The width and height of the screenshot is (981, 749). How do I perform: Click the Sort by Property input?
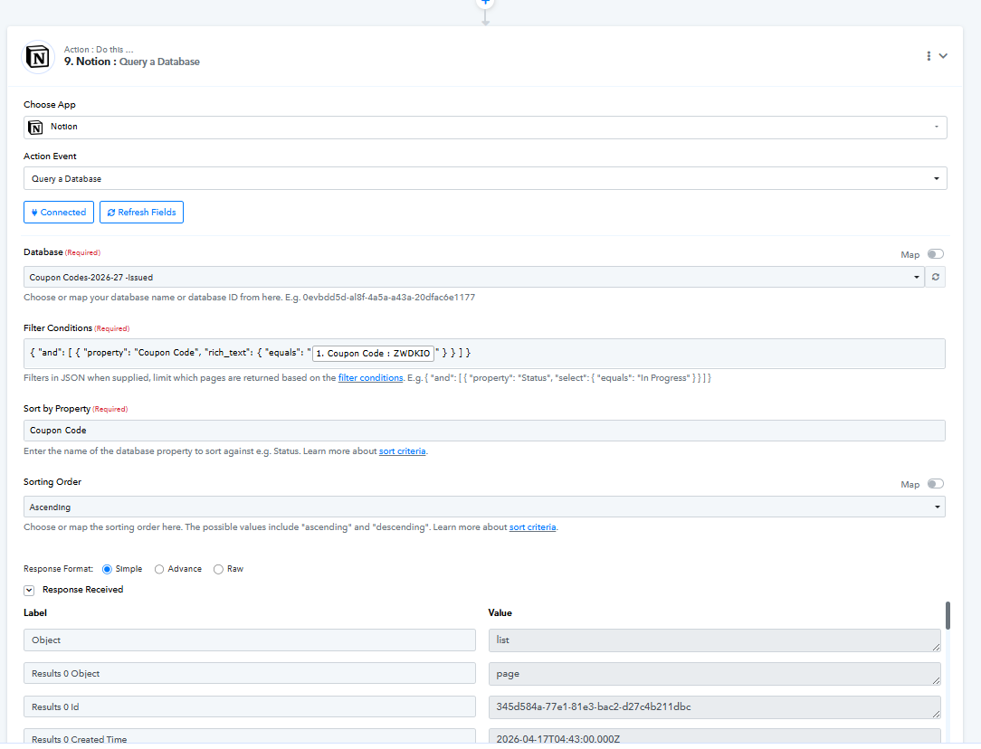coord(484,431)
